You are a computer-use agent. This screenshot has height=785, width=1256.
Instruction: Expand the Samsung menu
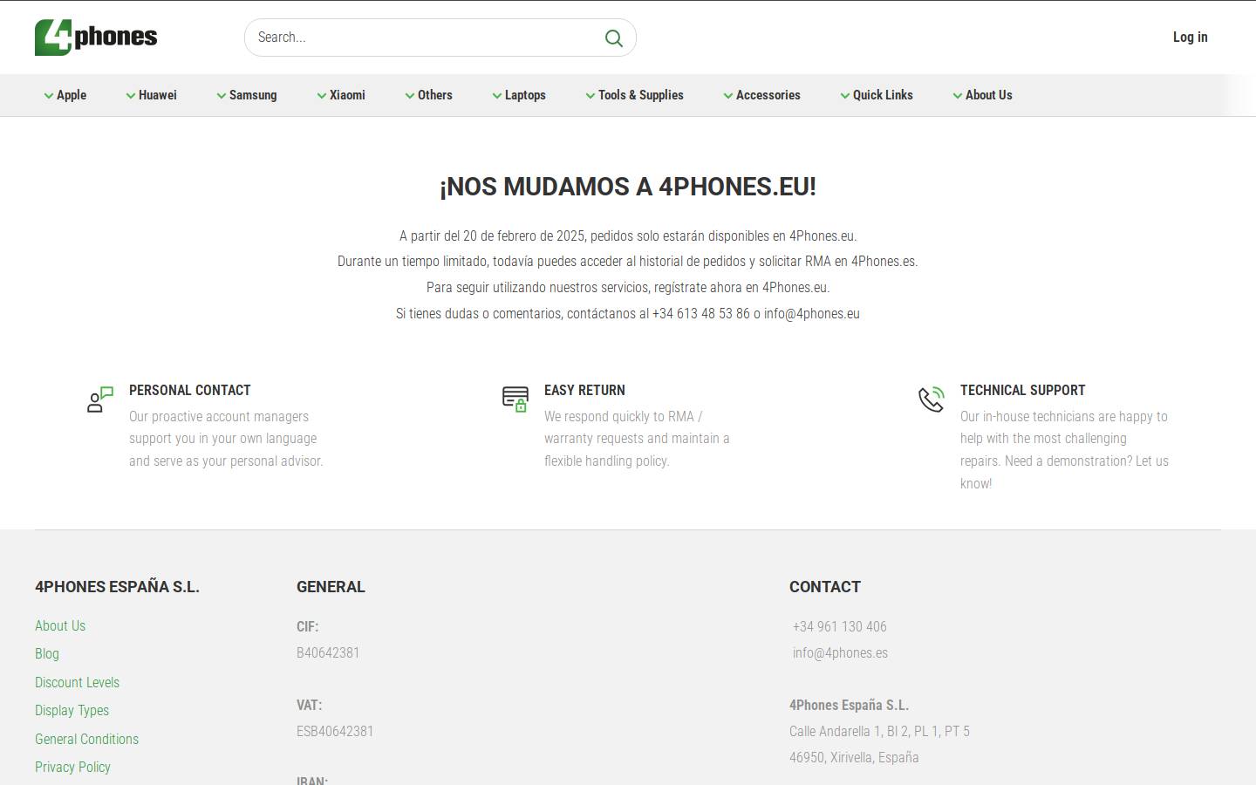pyautogui.click(x=247, y=95)
